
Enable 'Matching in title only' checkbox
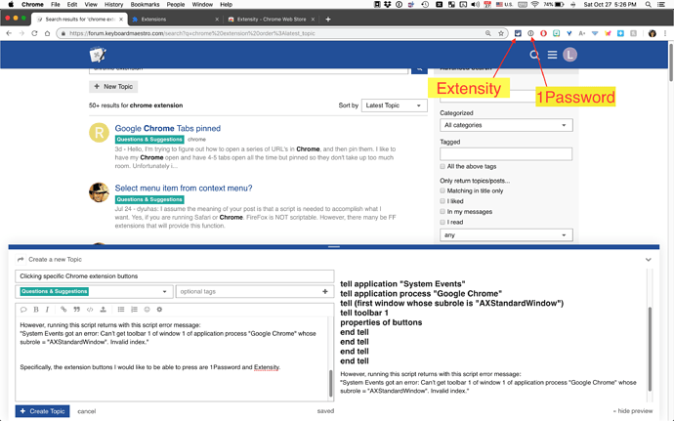(442, 190)
